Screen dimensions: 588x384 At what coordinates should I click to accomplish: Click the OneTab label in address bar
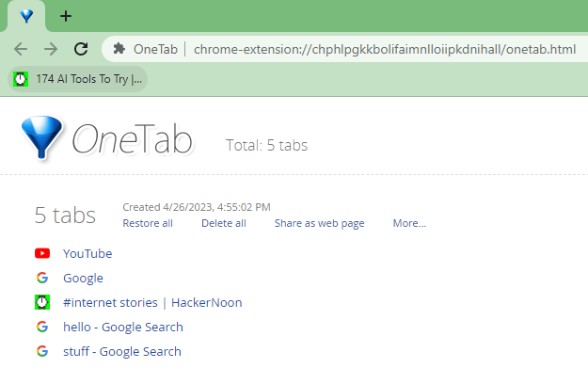pos(155,49)
